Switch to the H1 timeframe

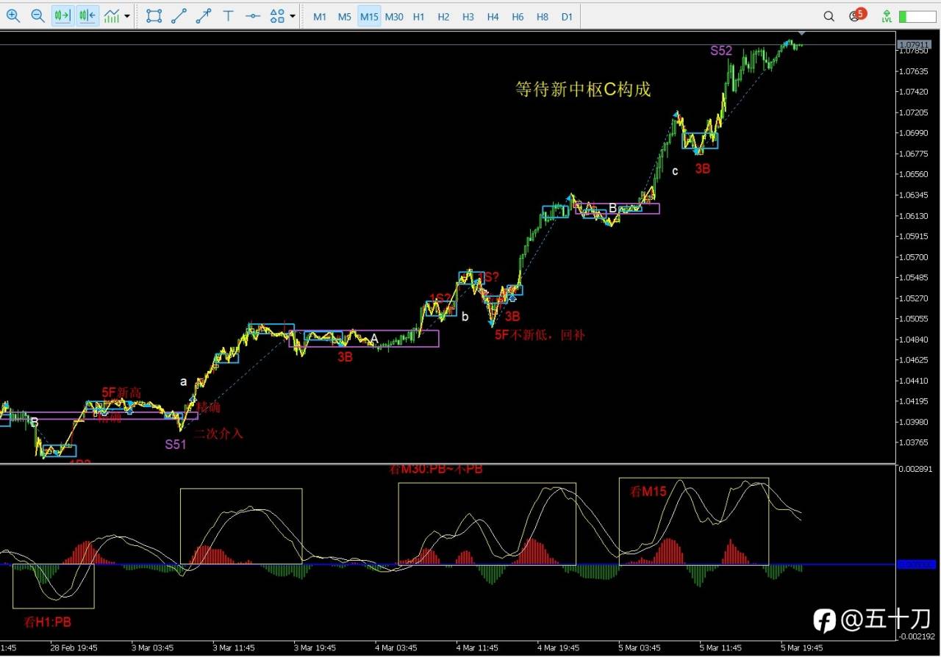(x=418, y=16)
